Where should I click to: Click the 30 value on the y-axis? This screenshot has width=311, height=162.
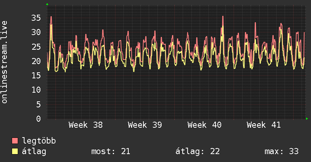click(36, 32)
